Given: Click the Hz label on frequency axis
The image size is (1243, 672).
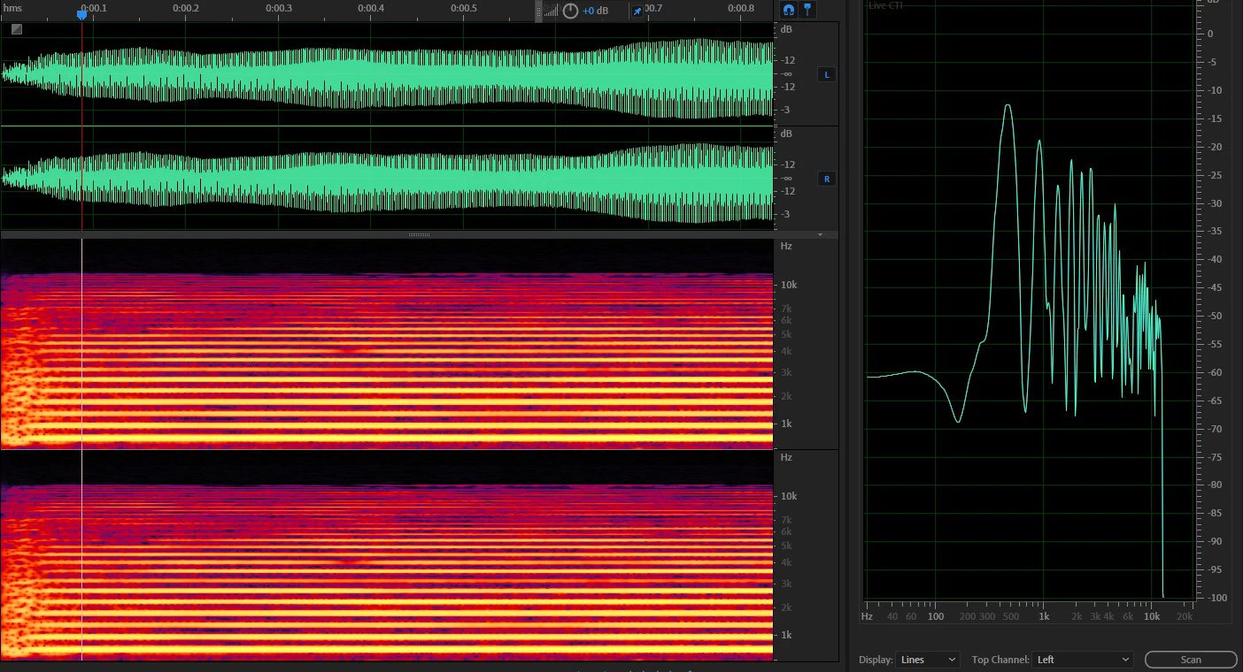Looking at the screenshot, I should click(x=867, y=615).
